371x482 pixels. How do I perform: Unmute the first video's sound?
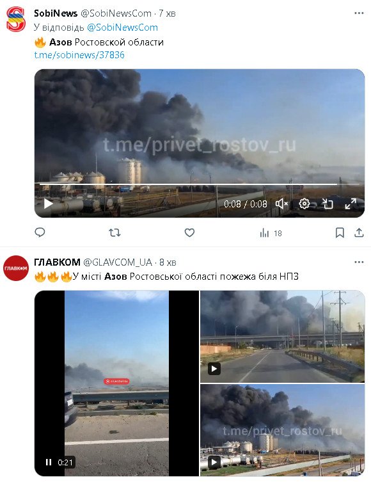pyautogui.click(x=281, y=204)
